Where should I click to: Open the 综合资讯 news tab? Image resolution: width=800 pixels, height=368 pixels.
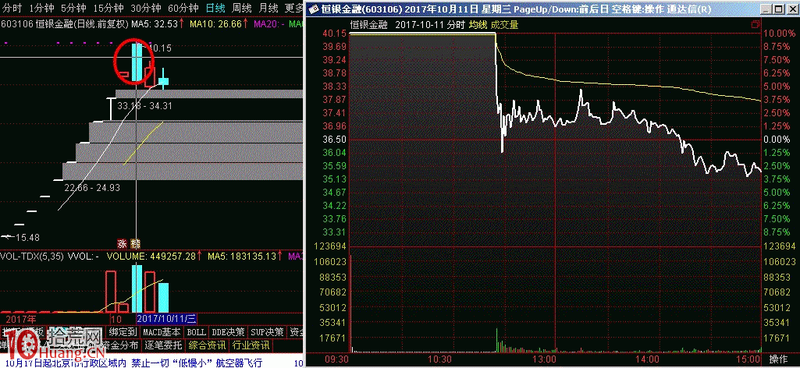click(207, 345)
